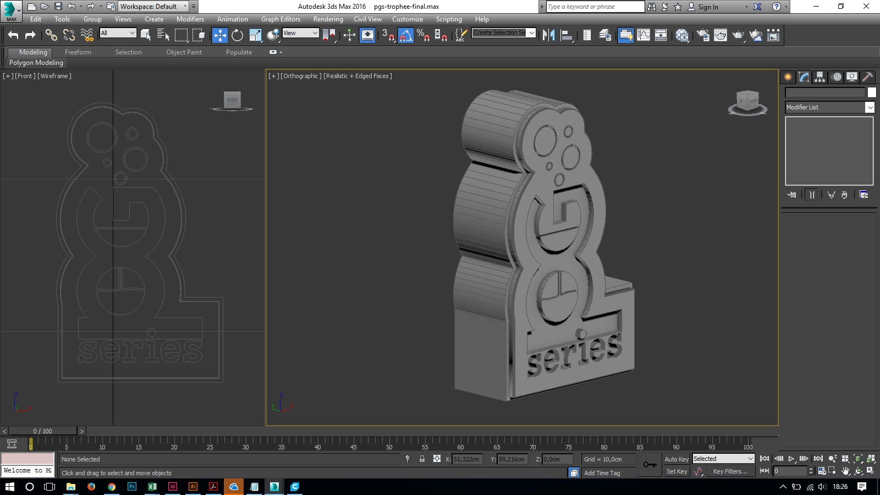The height and width of the screenshot is (495, 880).
Task: Click Add Time Tag
Action: (602, 473)
